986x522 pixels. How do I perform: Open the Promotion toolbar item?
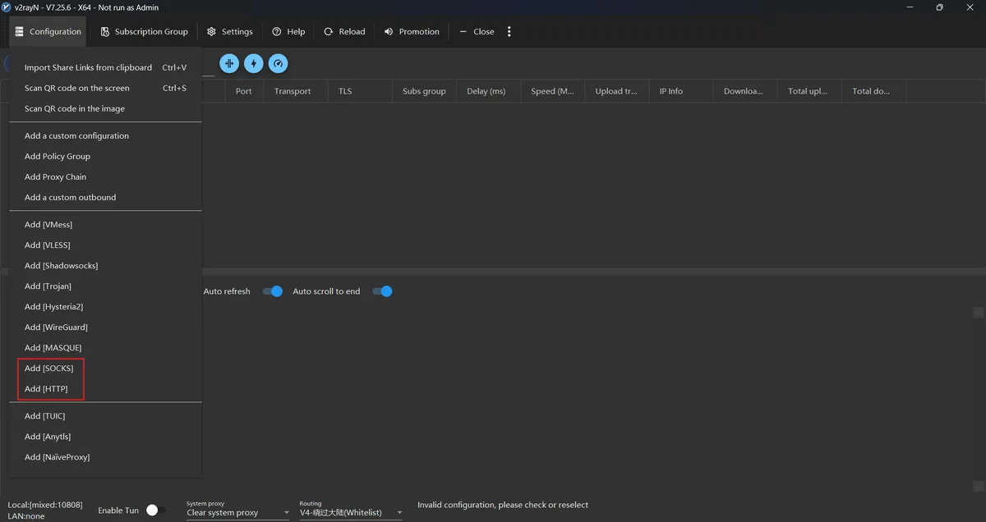coord(412,31)
